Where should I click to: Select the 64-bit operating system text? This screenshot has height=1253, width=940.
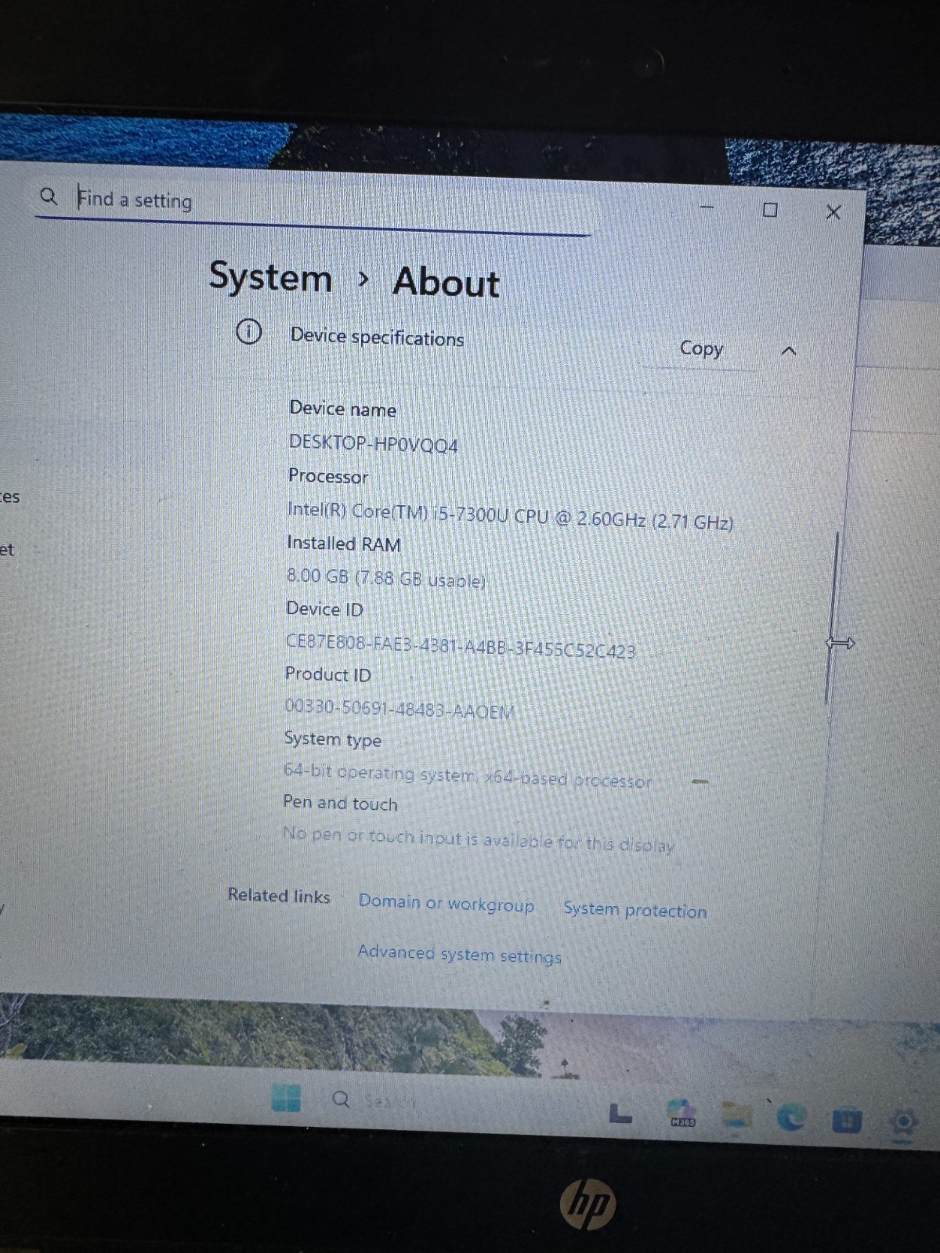(x=468, y=776)
